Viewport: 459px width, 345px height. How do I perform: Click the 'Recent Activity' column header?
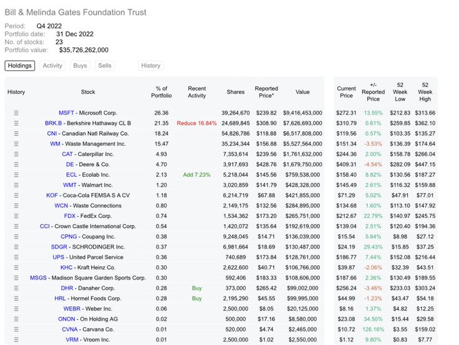[x=196, y=92]
